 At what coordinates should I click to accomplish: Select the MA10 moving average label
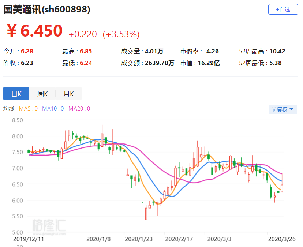[x=53, y=109]
